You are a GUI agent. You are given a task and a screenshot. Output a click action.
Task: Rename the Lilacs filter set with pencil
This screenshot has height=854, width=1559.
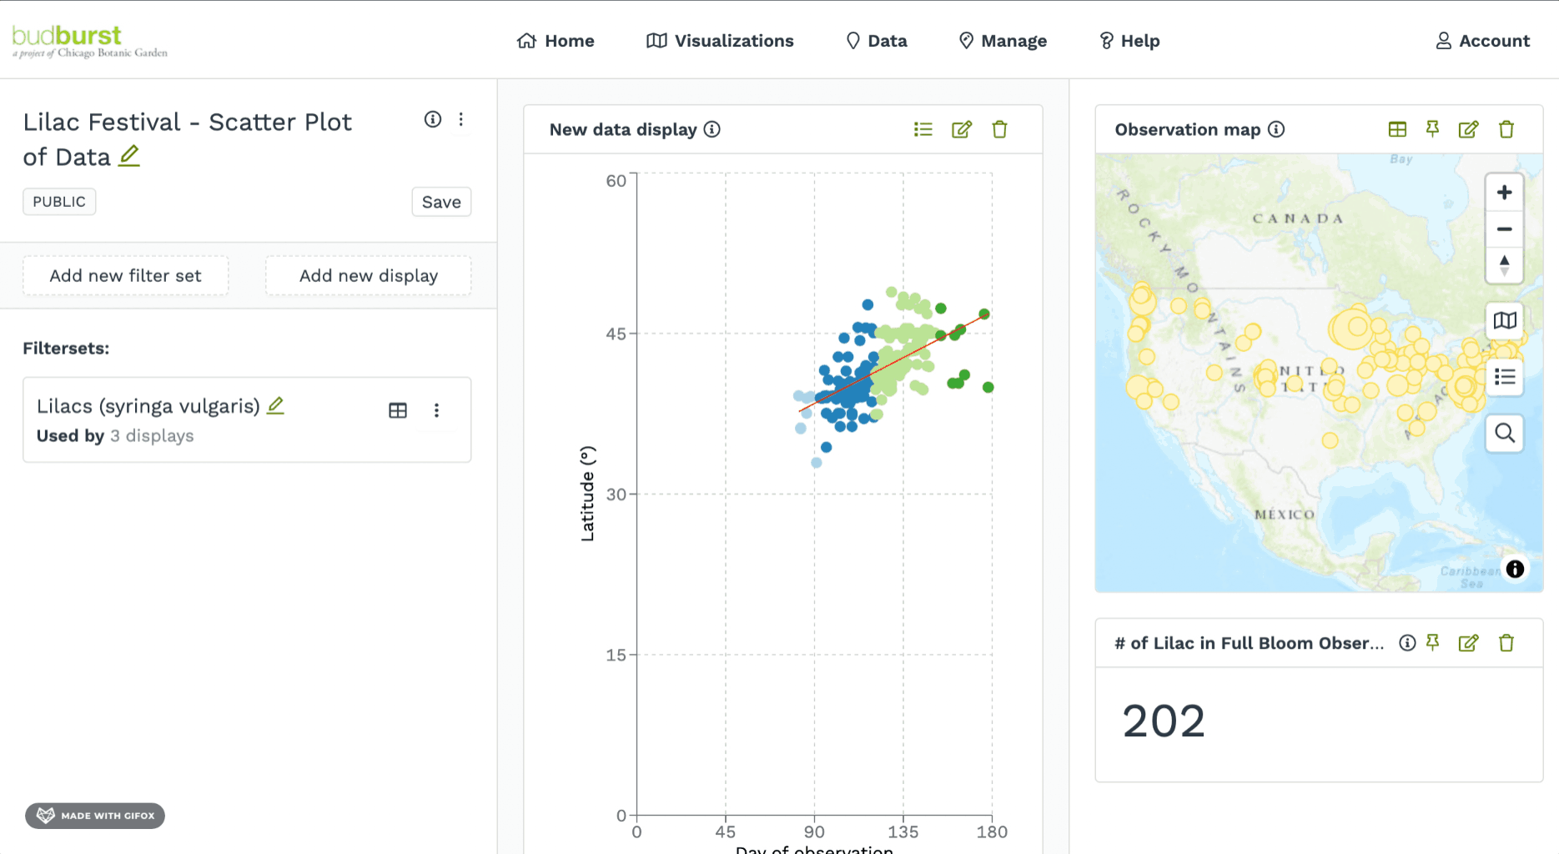276,406
